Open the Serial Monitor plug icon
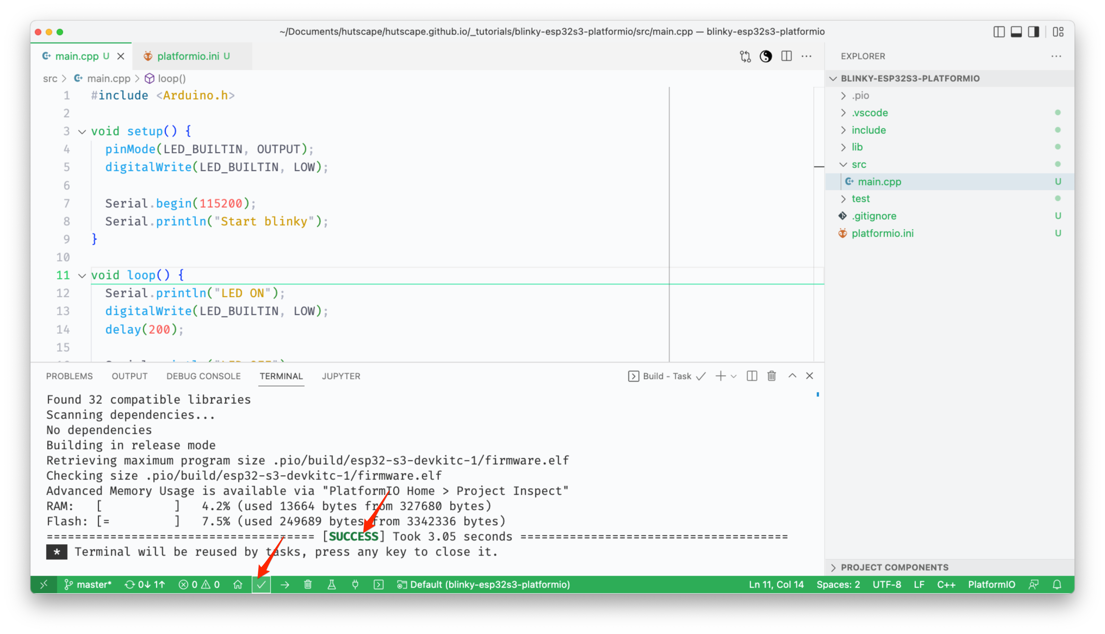1105x634 pixels. (x=356, y=585)
